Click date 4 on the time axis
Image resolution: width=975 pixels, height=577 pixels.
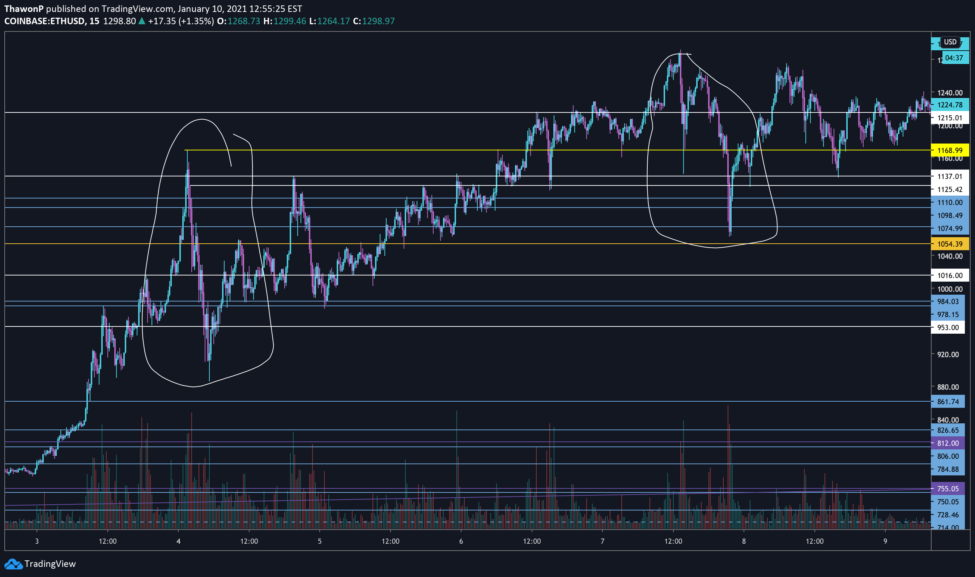click(x=179, y=541)
